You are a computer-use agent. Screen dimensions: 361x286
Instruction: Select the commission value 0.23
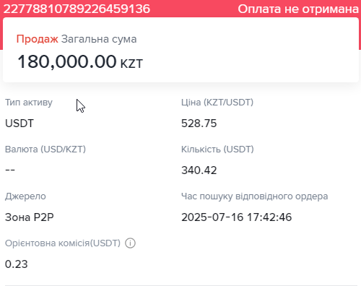point(17,264)
